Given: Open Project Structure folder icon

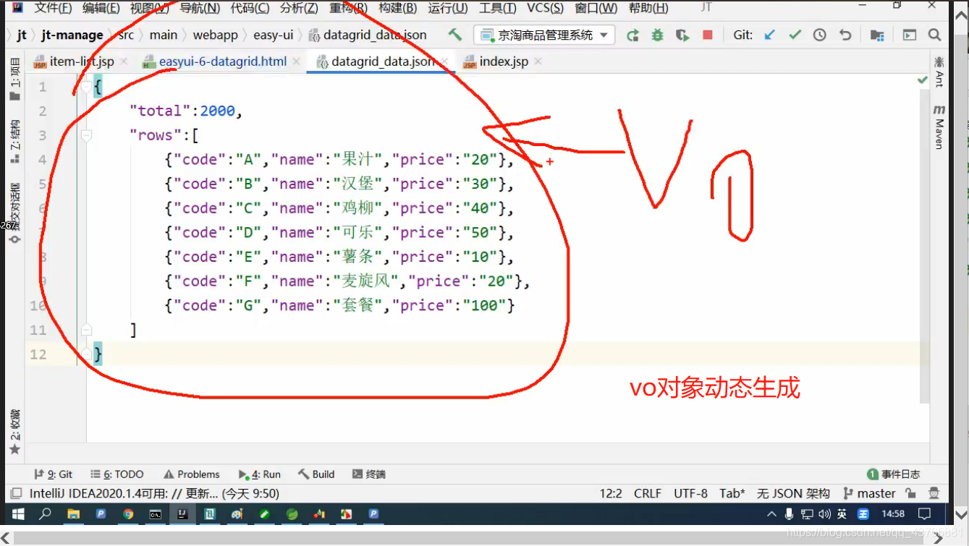Looking at the screenshot, I should click(877, 35).
